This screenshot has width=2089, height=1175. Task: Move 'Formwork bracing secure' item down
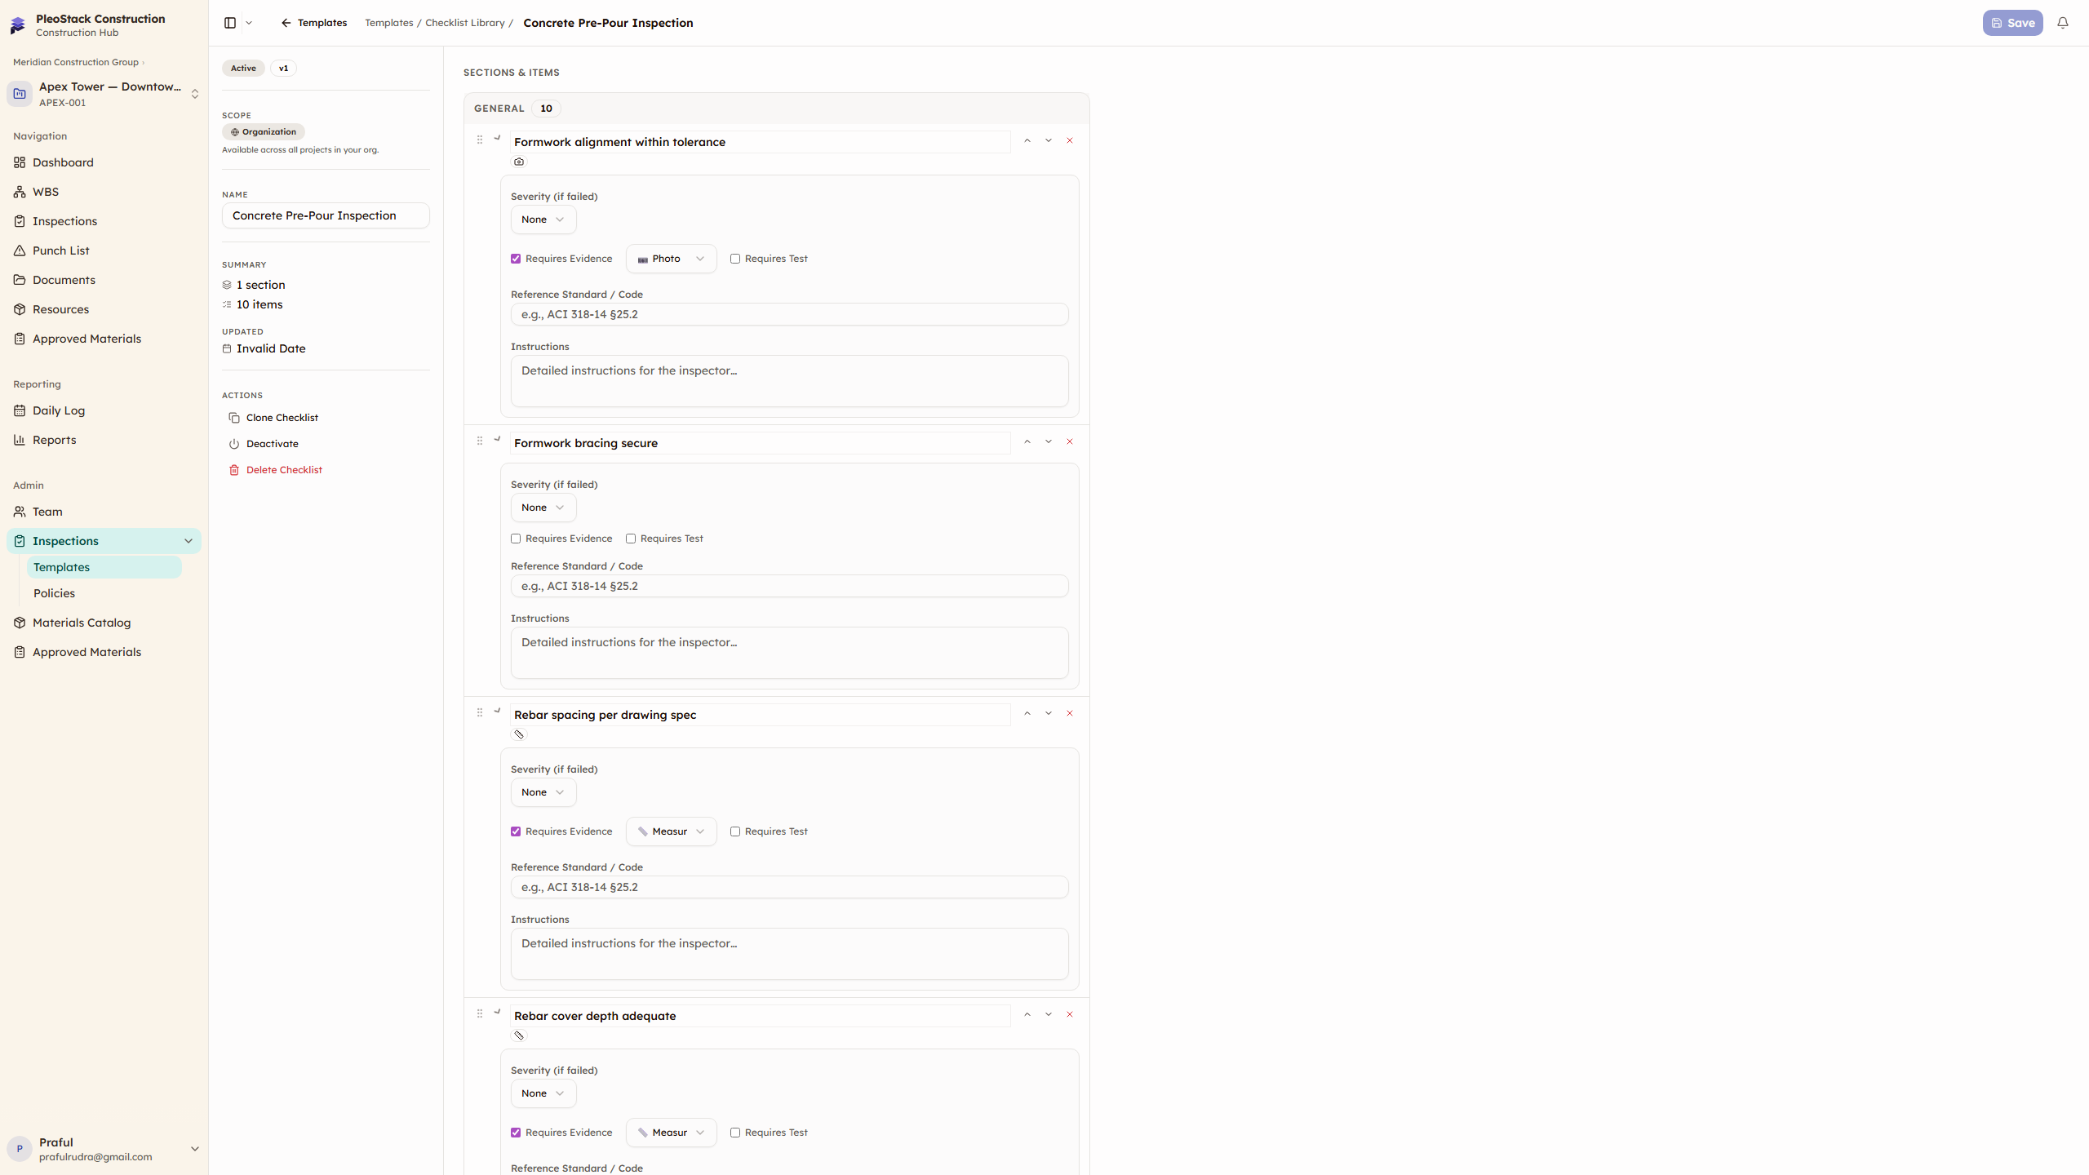tap(1049, 441)
